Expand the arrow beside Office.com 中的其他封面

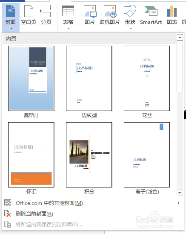[179, 203]
